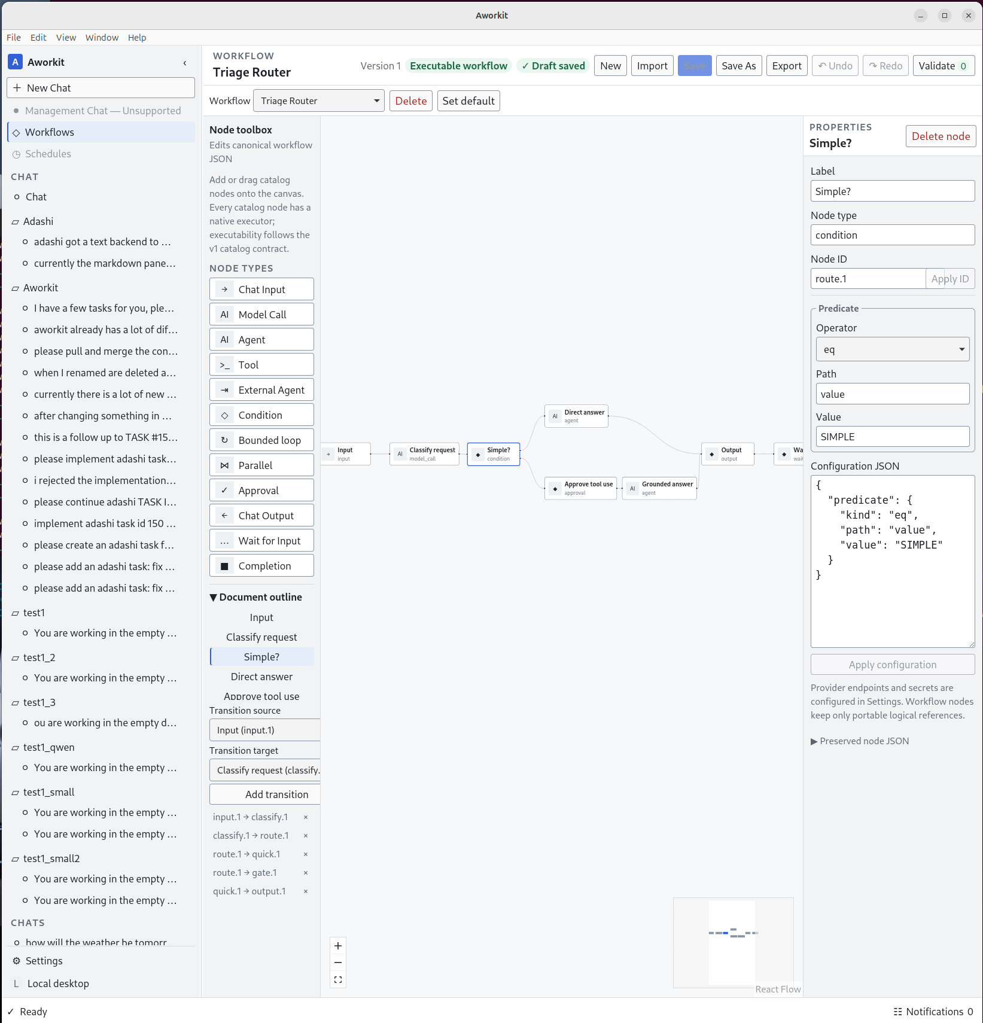Add a Condition node
The height and width of the screenshot is (1023, 983).
click(261, 415)
